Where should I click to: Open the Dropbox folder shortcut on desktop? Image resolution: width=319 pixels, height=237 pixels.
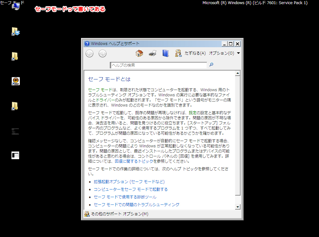[x=15, y=32]
